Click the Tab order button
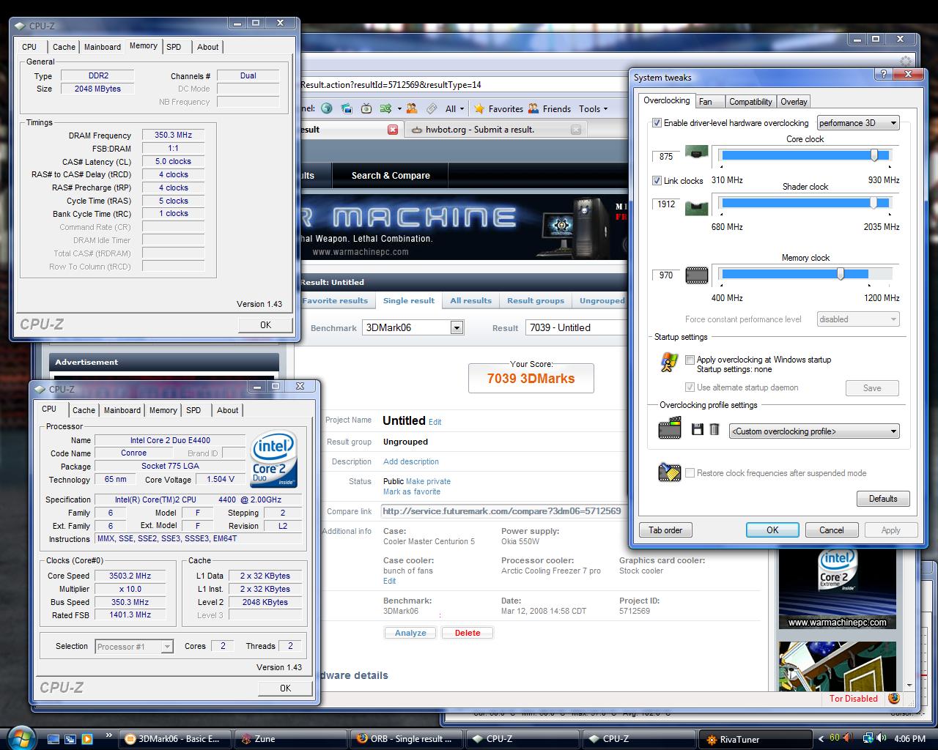The height and width of the screenshot is (750, 938). pyautogui.click(x=665, y=530)
